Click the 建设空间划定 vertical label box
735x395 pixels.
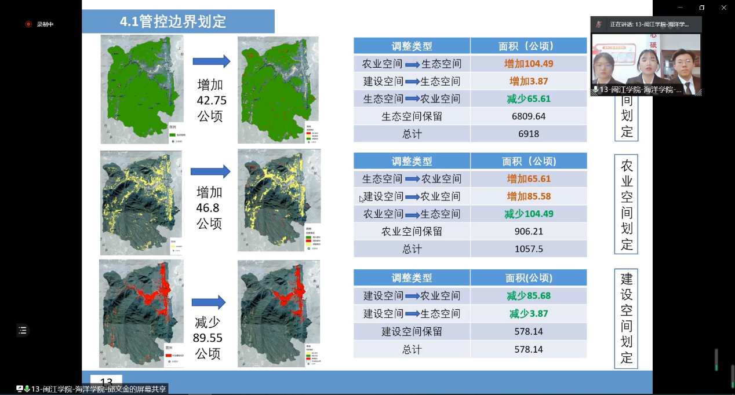[626, 319]
